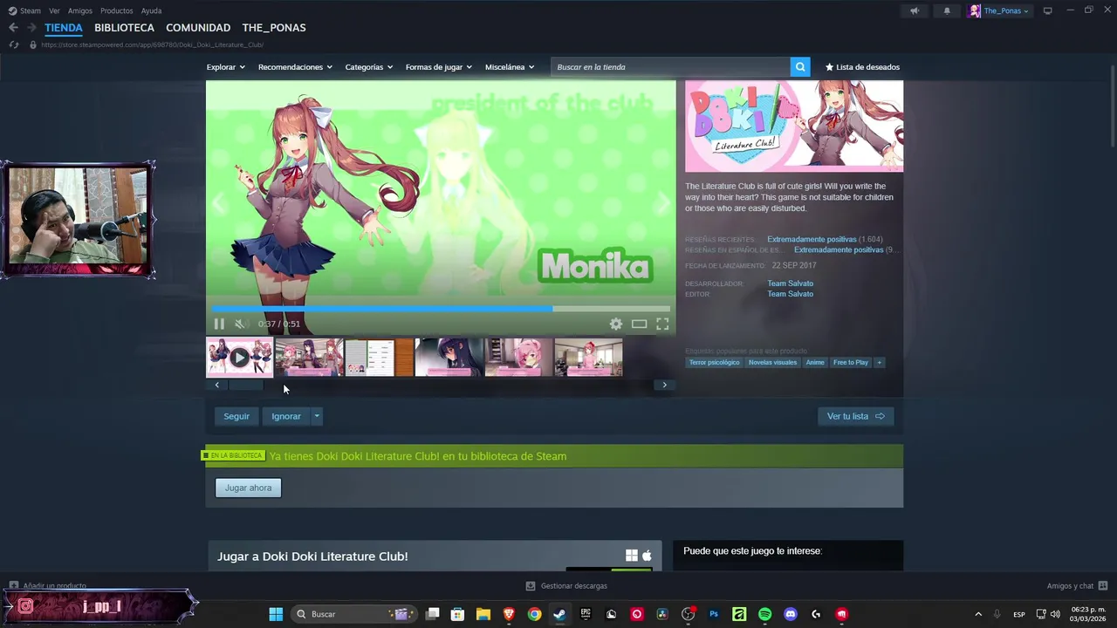The image size is (1117, 628).
Task: Open the Amigos menu
Action: click(x=80, y=10)
